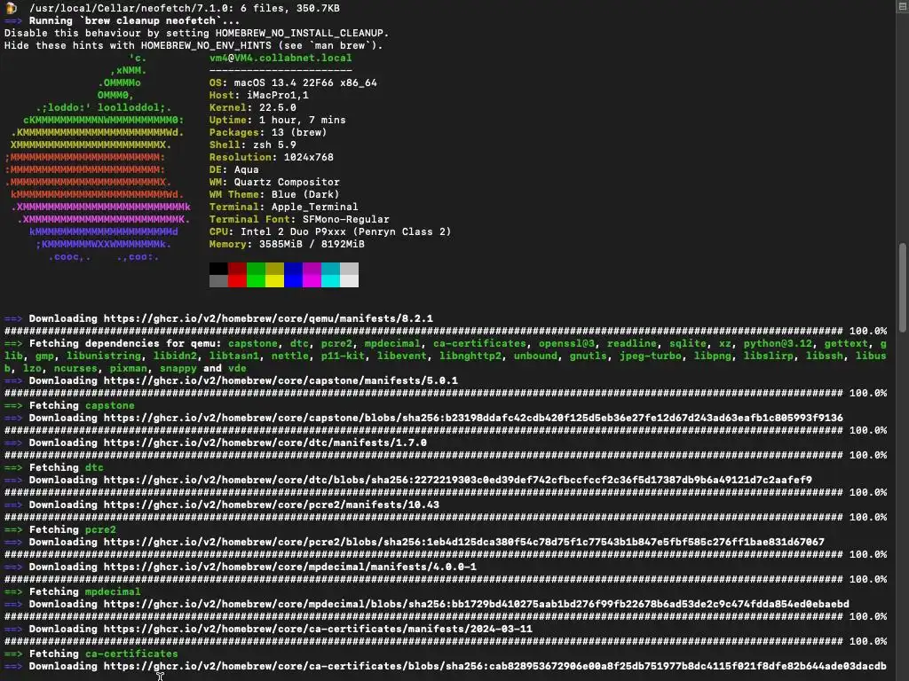The width and height of the screenshot is (909, 681).
Task: Click "python@3.12" in the qemu dependencies list
Action: pos(778,343)
